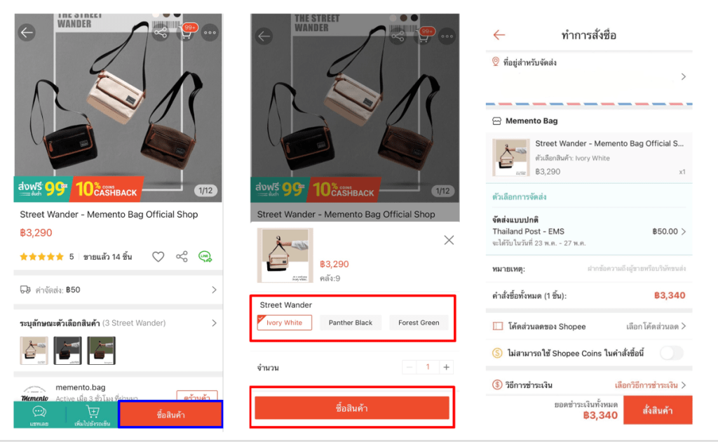Tap the add-to-cart icon in the bottom bar
Screen dimensions: 718x442
pos(93,412)
